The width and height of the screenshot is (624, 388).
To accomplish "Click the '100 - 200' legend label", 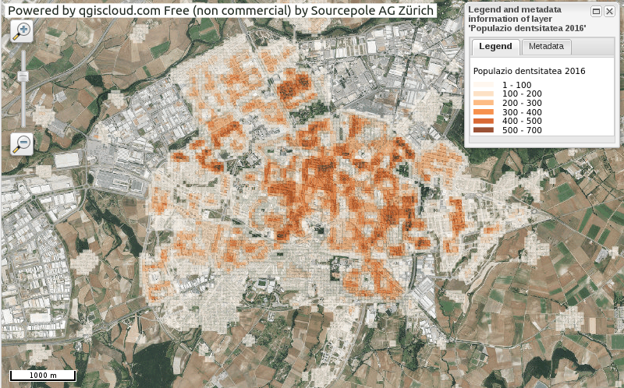I will coord(522,93).
